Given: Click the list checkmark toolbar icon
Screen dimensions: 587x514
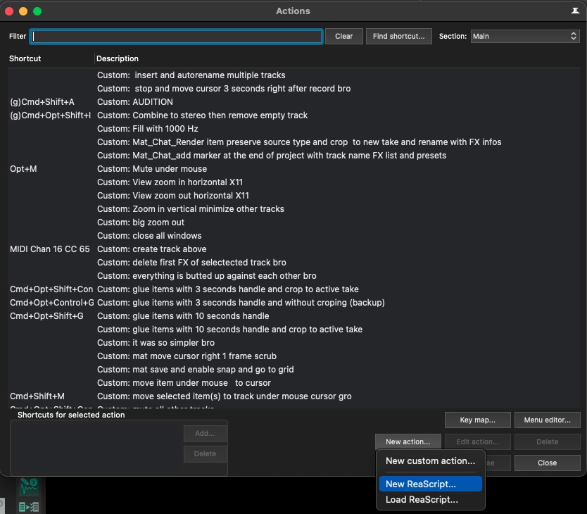Looking at the screenshot, I should pos(29,506).
